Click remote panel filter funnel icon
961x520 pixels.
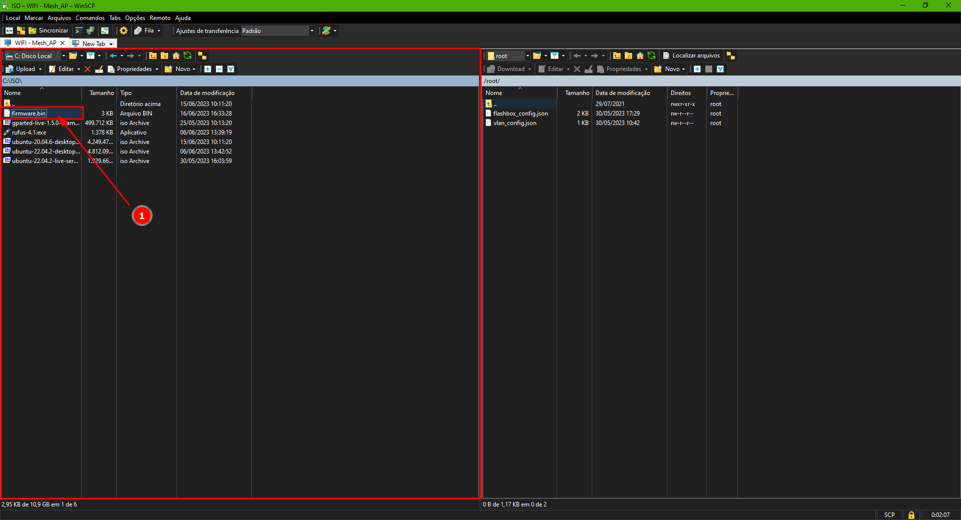click(555, 55)
